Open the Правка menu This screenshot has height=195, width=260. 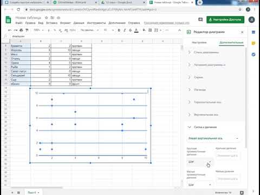coord(30,23)
